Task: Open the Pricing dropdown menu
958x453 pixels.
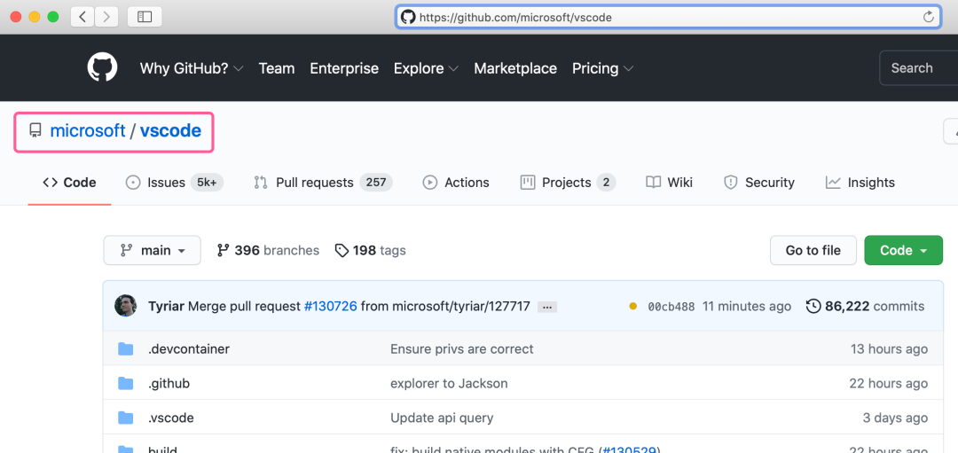Action: coord(602,68)
